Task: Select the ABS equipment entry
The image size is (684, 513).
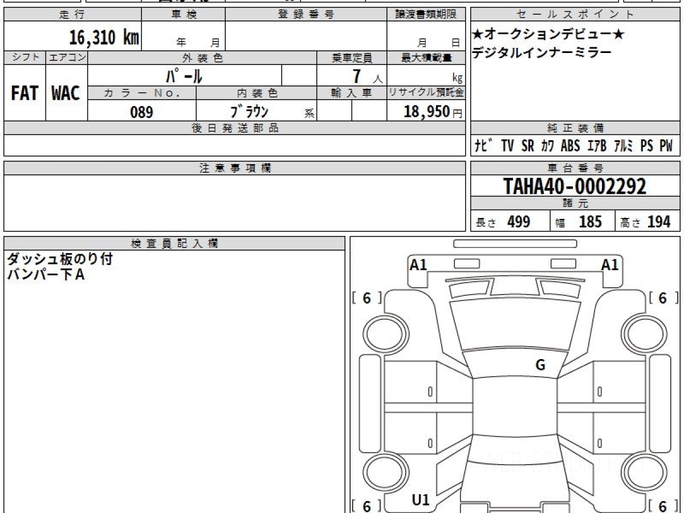Action: click(x=570, y=146)
